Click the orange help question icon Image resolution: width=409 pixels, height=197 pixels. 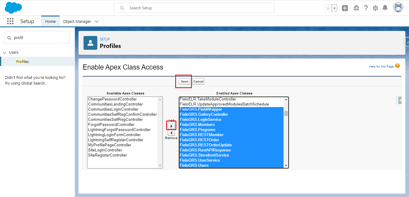(397, 66)
